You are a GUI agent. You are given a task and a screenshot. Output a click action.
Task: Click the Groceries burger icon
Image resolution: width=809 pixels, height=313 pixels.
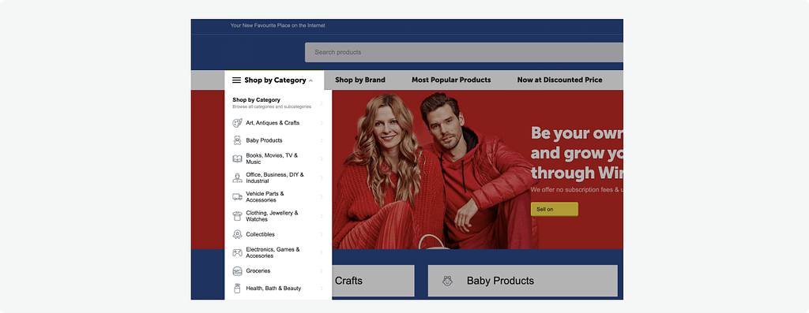click(237, 271)
